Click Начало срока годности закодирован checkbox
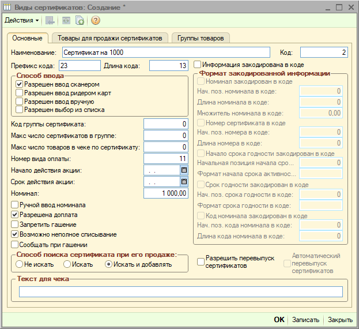Screen dimensions: 359x329 201,153
